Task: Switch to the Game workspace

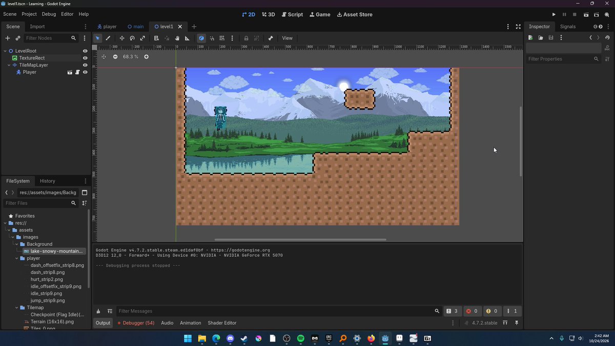Action: 320,14
